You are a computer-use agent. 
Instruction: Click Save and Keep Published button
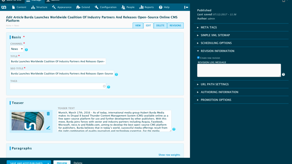[26, 162]
